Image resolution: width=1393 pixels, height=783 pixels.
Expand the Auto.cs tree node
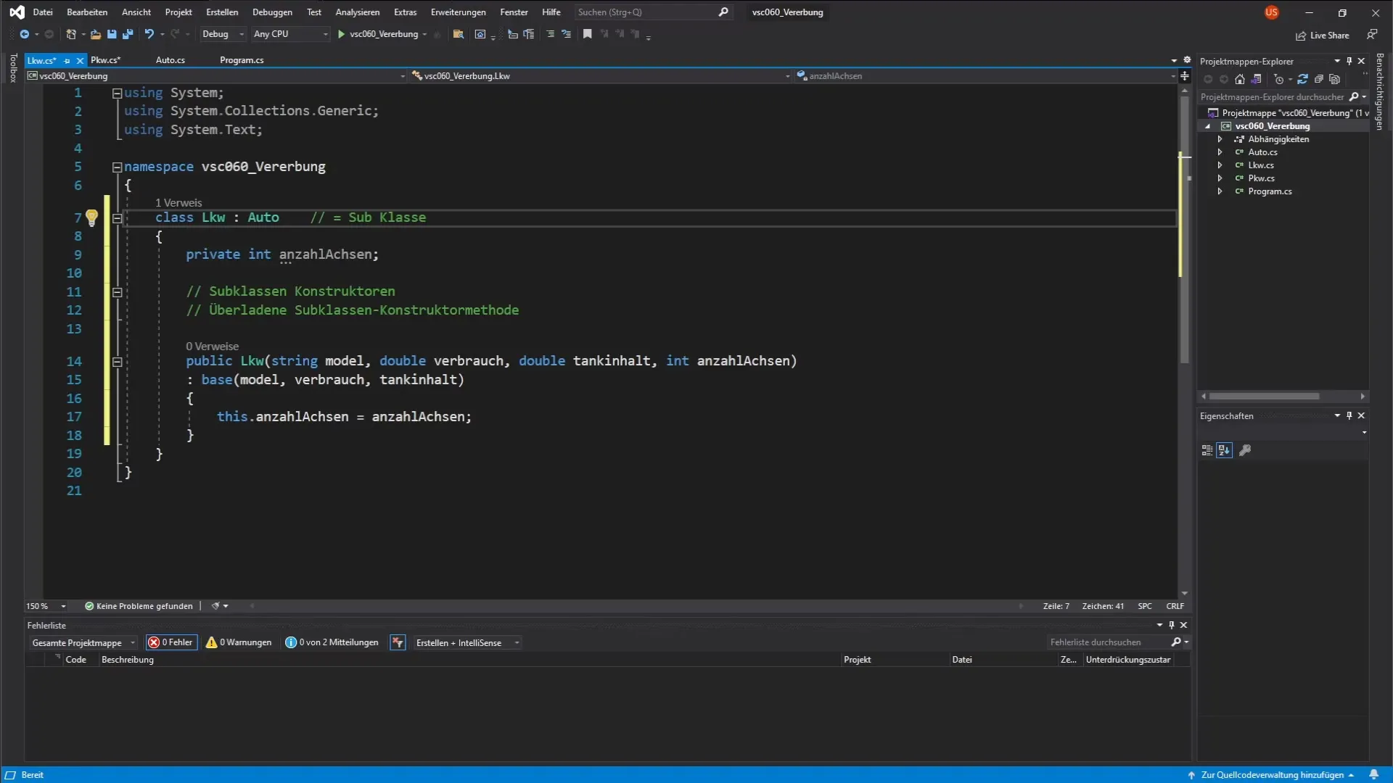point(1220,152)
